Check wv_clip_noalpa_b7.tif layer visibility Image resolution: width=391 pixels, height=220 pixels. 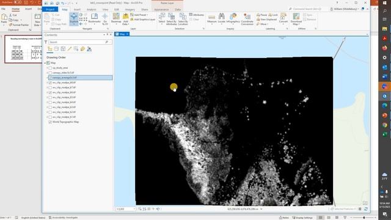coord(50,87)
